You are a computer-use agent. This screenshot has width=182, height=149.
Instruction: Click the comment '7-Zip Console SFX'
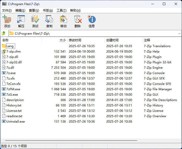pos(157,84)
